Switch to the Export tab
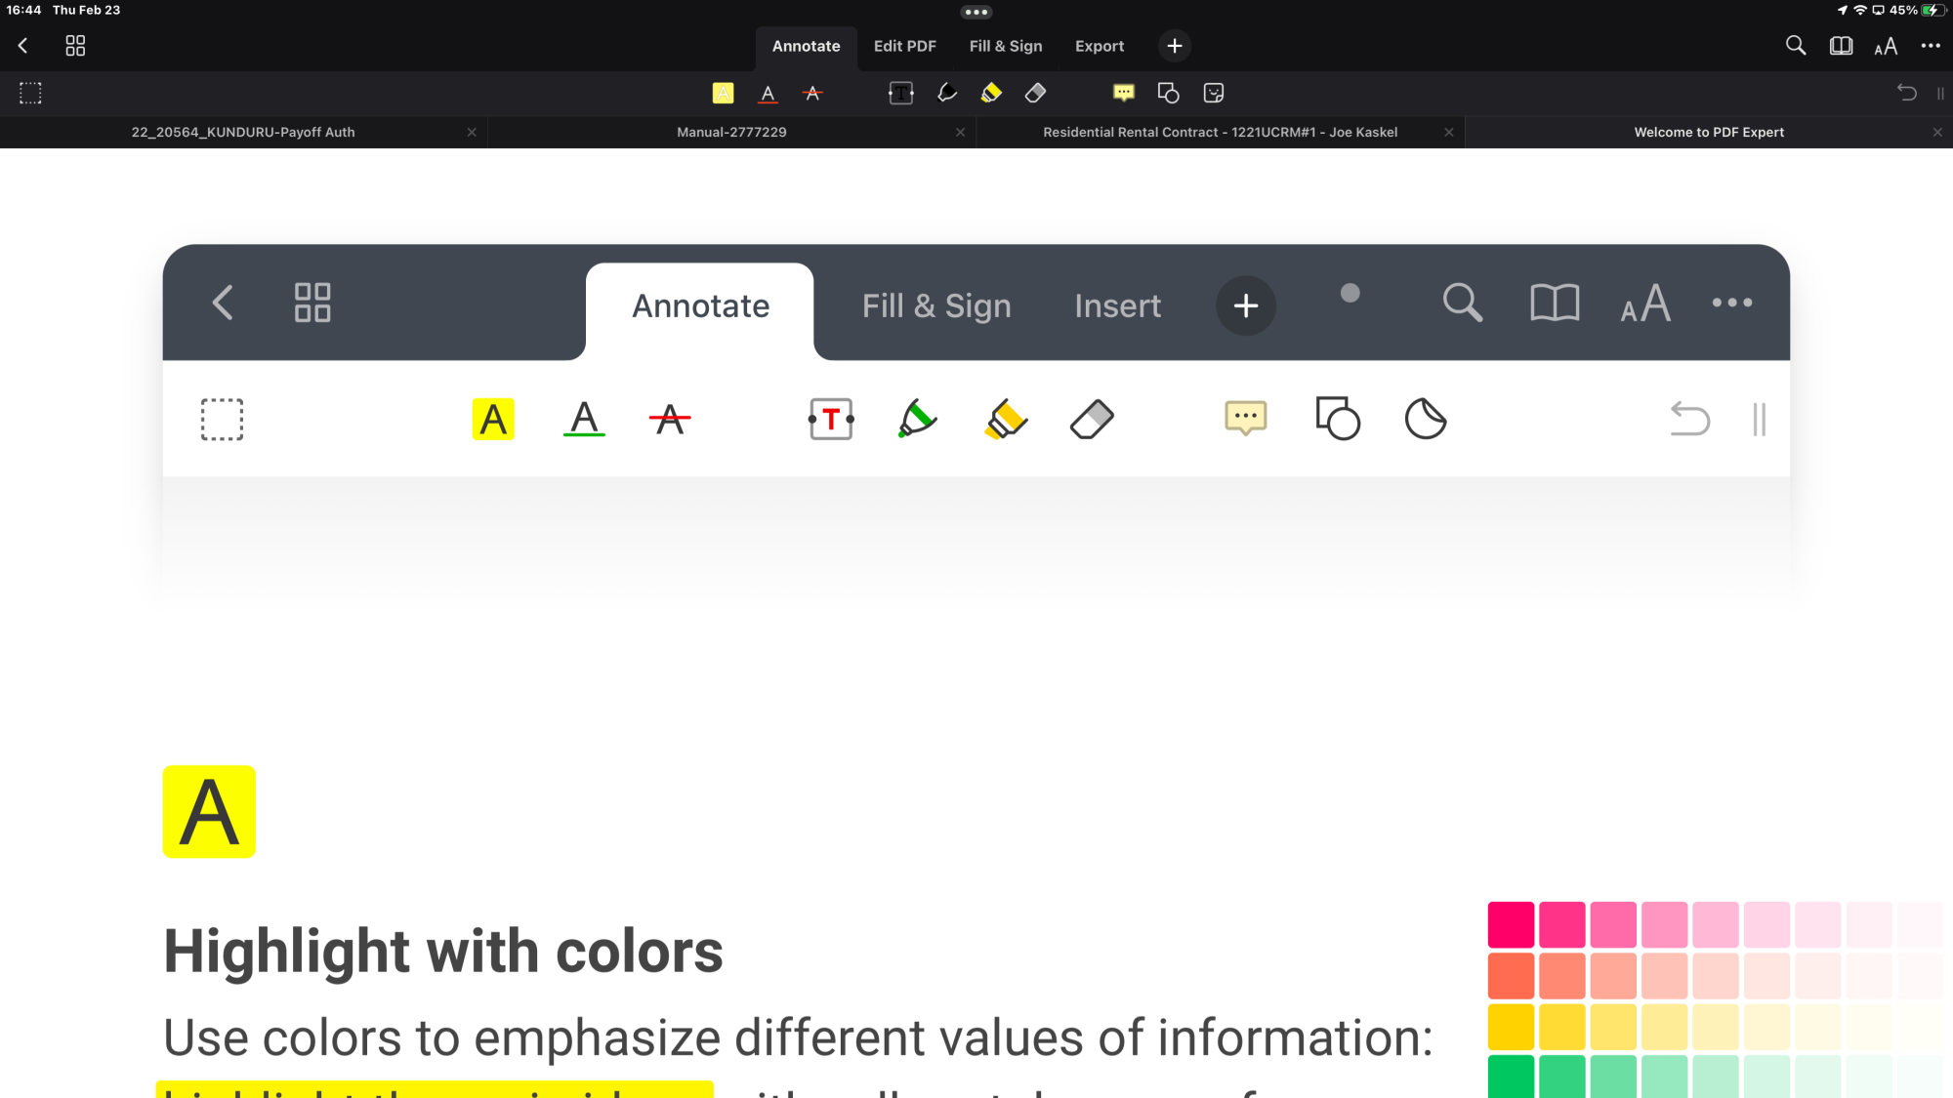 1100,46
